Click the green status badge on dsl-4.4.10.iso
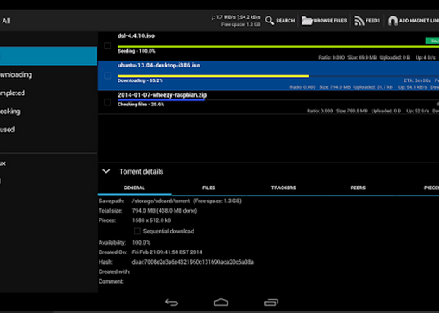The width and height of the screenshot is (439, 313). point(432,41)
